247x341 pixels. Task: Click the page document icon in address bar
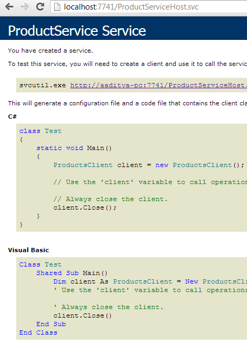[x=57, y=7]
